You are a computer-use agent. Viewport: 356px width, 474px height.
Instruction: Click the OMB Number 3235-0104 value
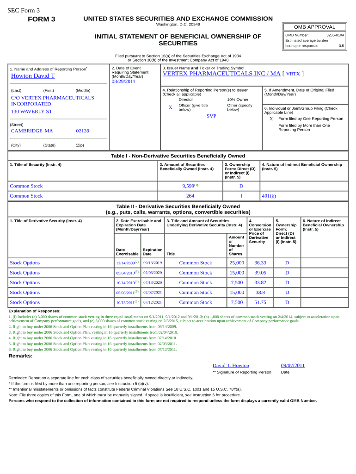pyautogui.click(x=335, y=35)
